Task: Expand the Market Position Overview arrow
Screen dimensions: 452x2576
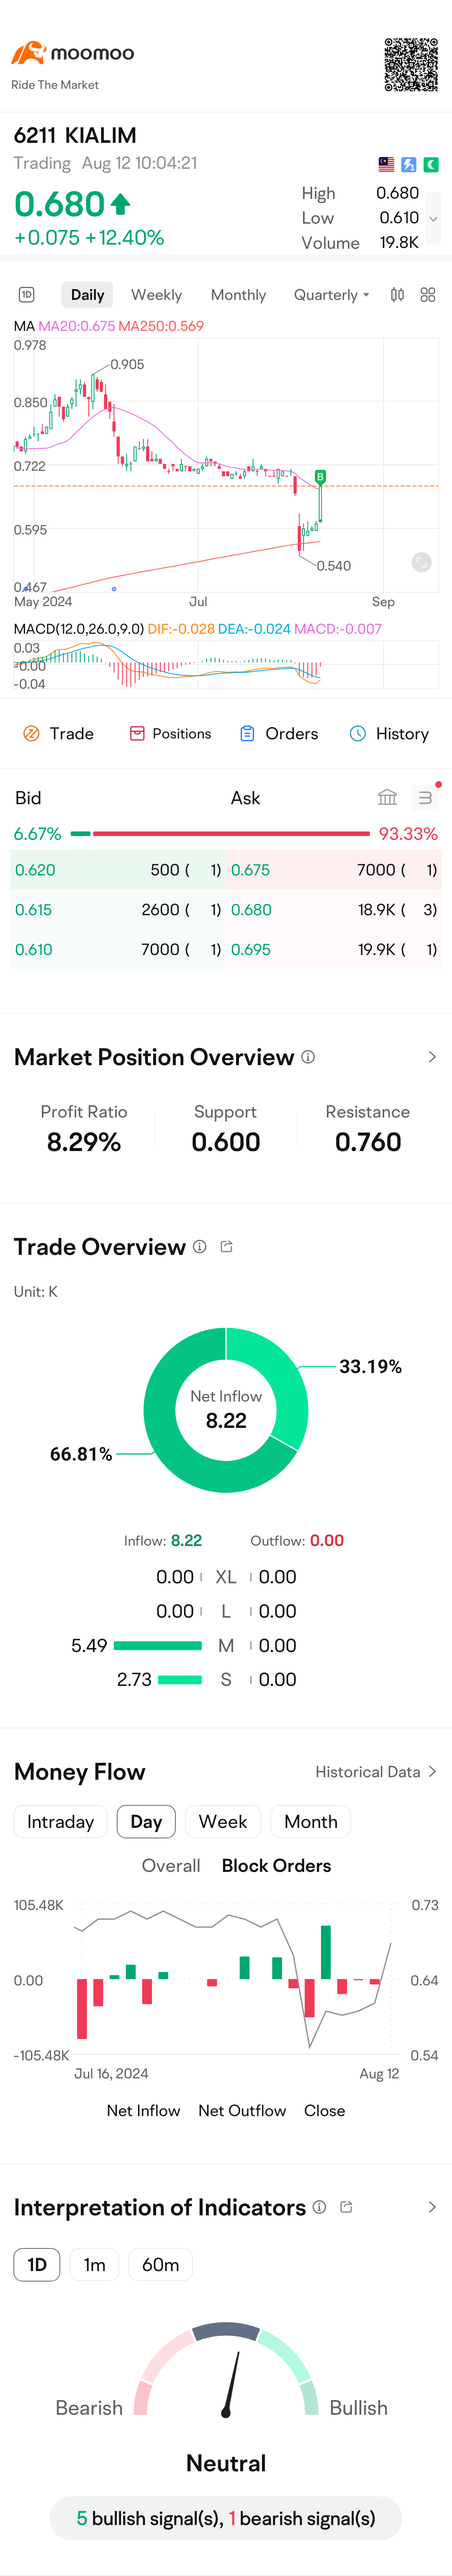Action: pyautogui.click(x=432, y=1057)
